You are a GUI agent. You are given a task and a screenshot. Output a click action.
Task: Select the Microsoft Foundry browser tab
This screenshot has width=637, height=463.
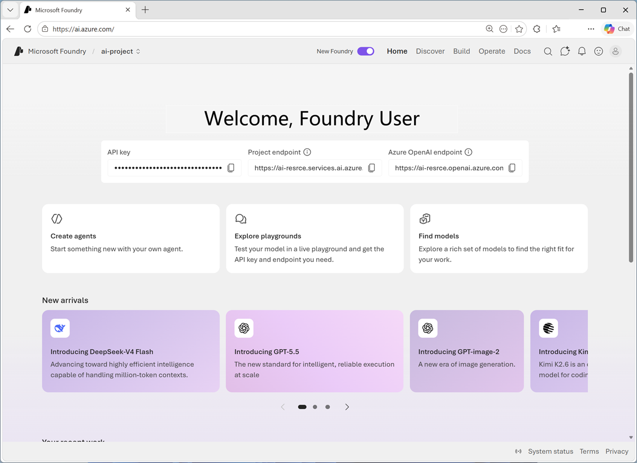[78, 10]
